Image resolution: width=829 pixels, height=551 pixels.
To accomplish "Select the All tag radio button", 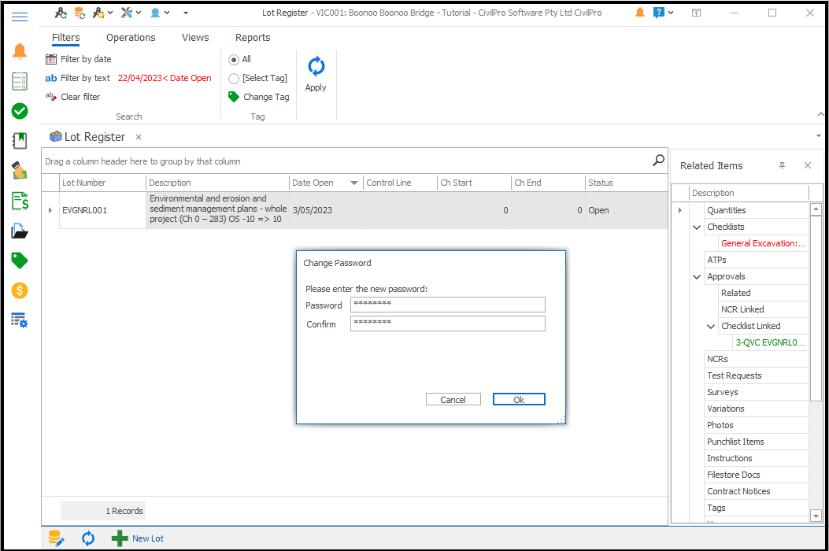I will point(234,60).
